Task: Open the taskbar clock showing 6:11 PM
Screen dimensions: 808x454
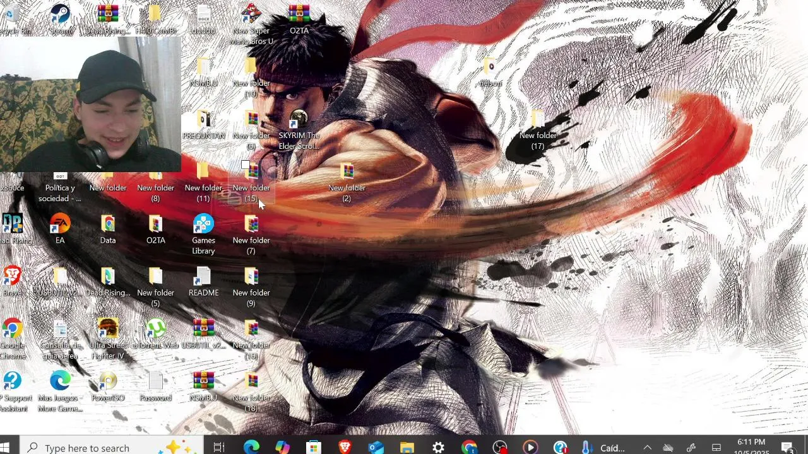Action: tap(751, 447)
